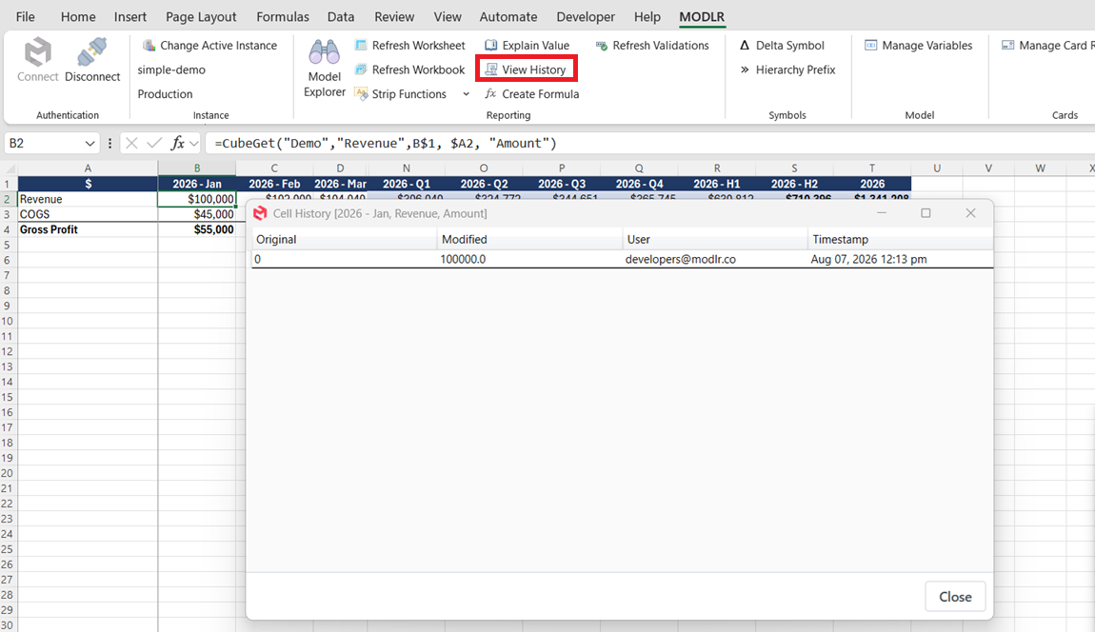Select cell A2 Revenue
The image size is (1095, 633).
click(x=88, y=199)
